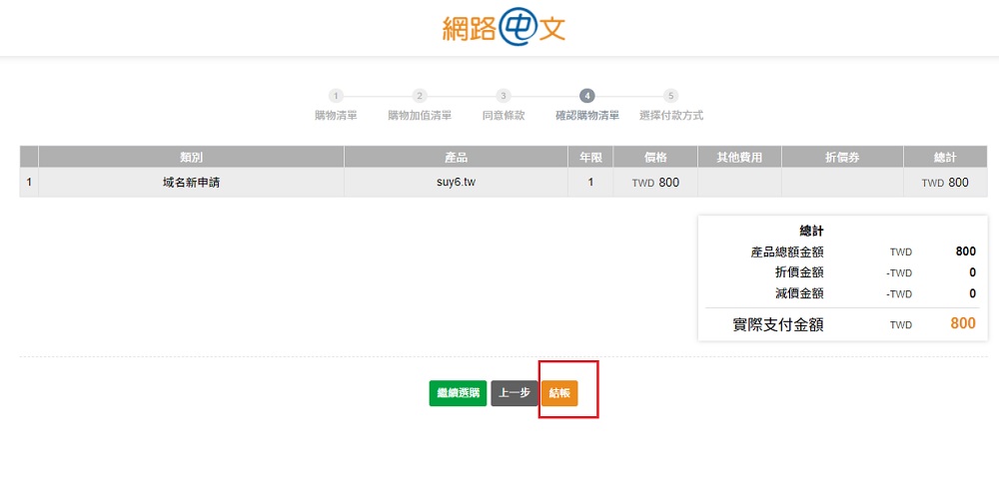This screenshot has width=999, height=490.
Task: Click the orange 結帳 checkout button
Action: click(x=559, y=393)
